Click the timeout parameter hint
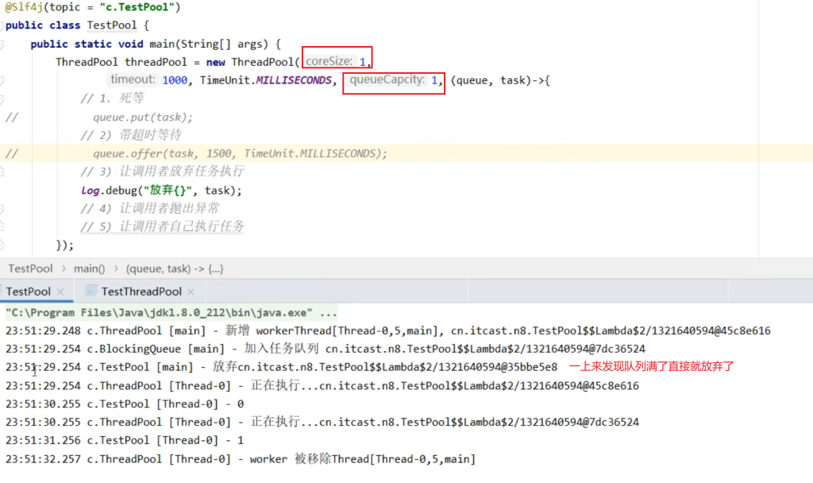Viewport: 813px width, 483px height. pos(133,79)
